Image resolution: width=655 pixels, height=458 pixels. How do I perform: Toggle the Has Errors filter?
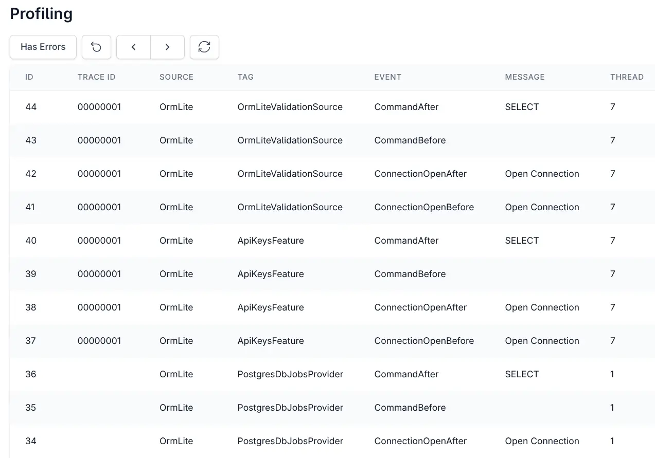43,47
